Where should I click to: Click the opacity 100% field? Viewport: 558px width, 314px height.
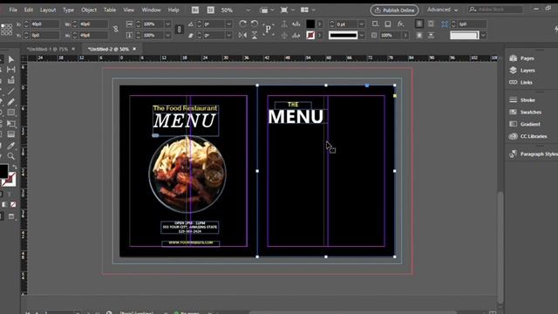coord(391,35)
